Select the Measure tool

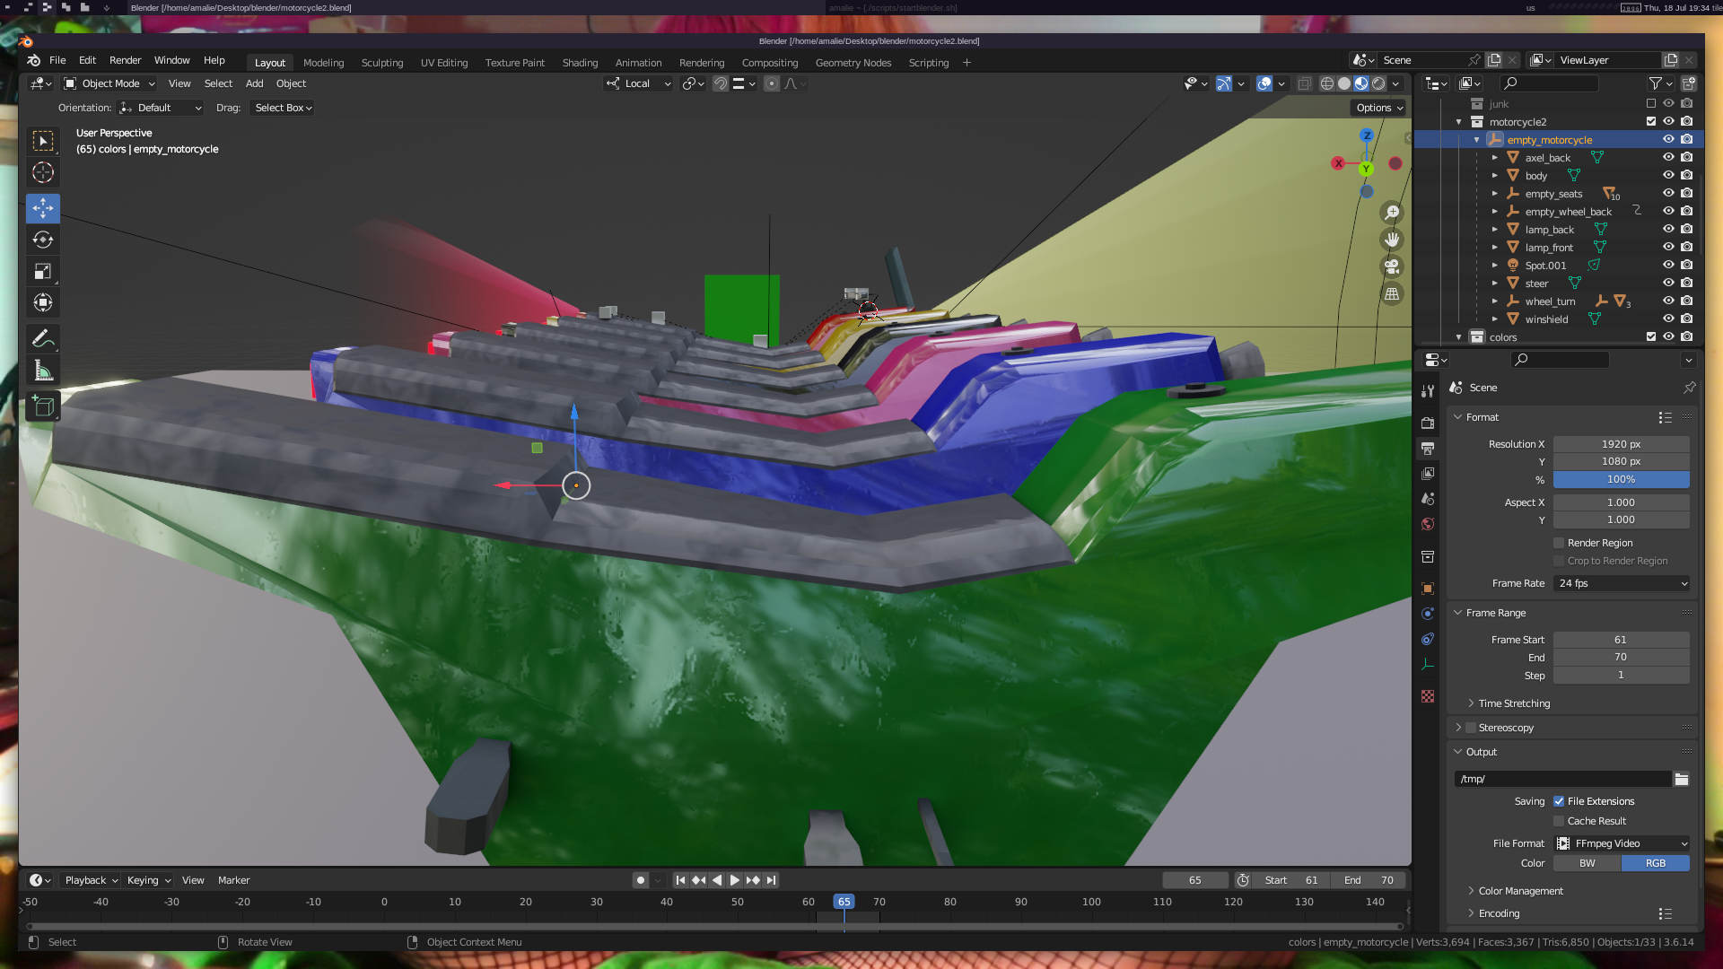42,371
